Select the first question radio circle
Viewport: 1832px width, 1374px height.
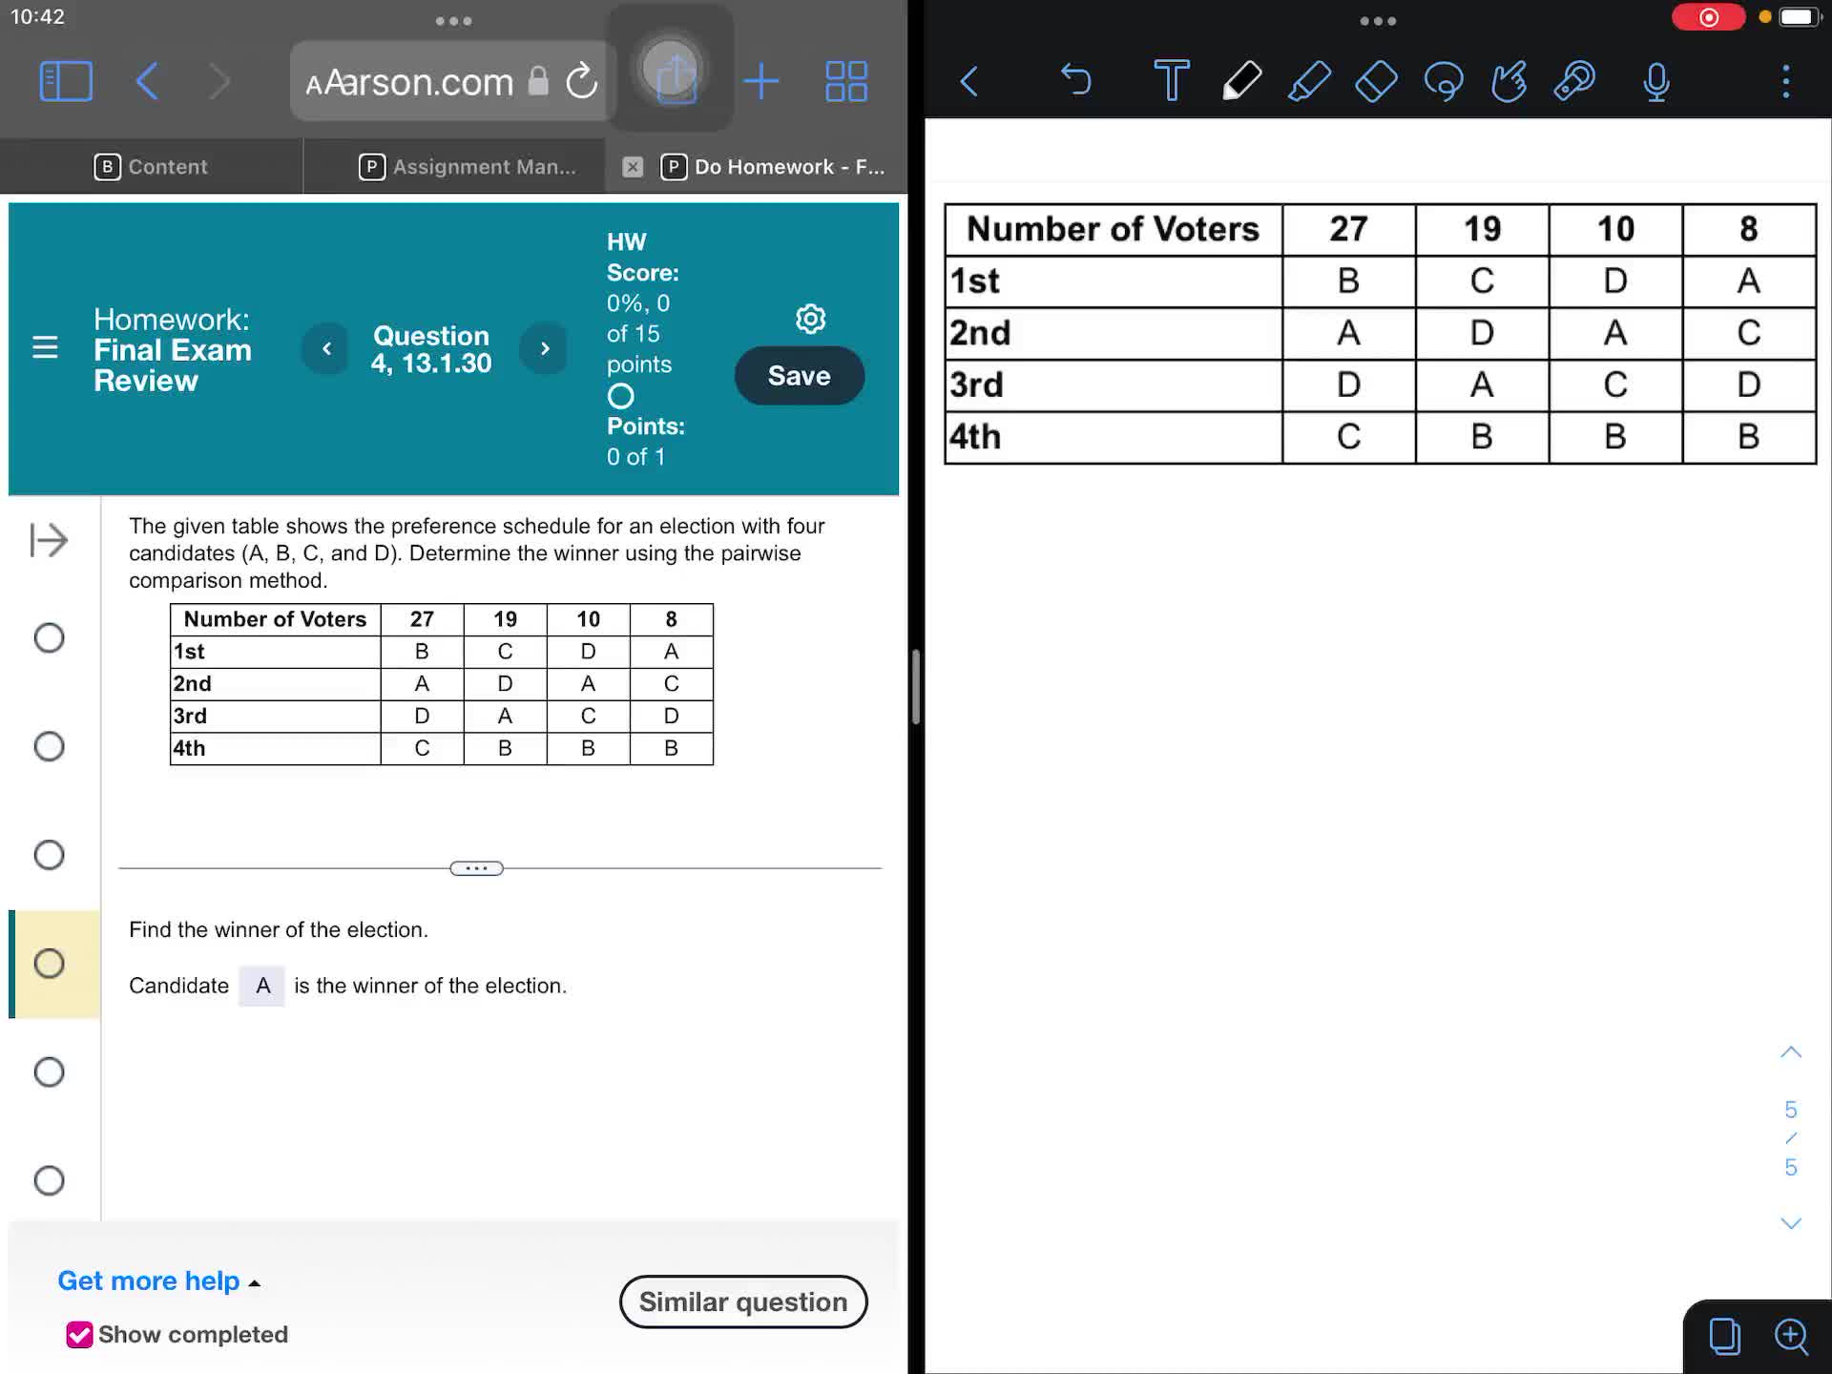pyautogui.click(x=50, y=637)
